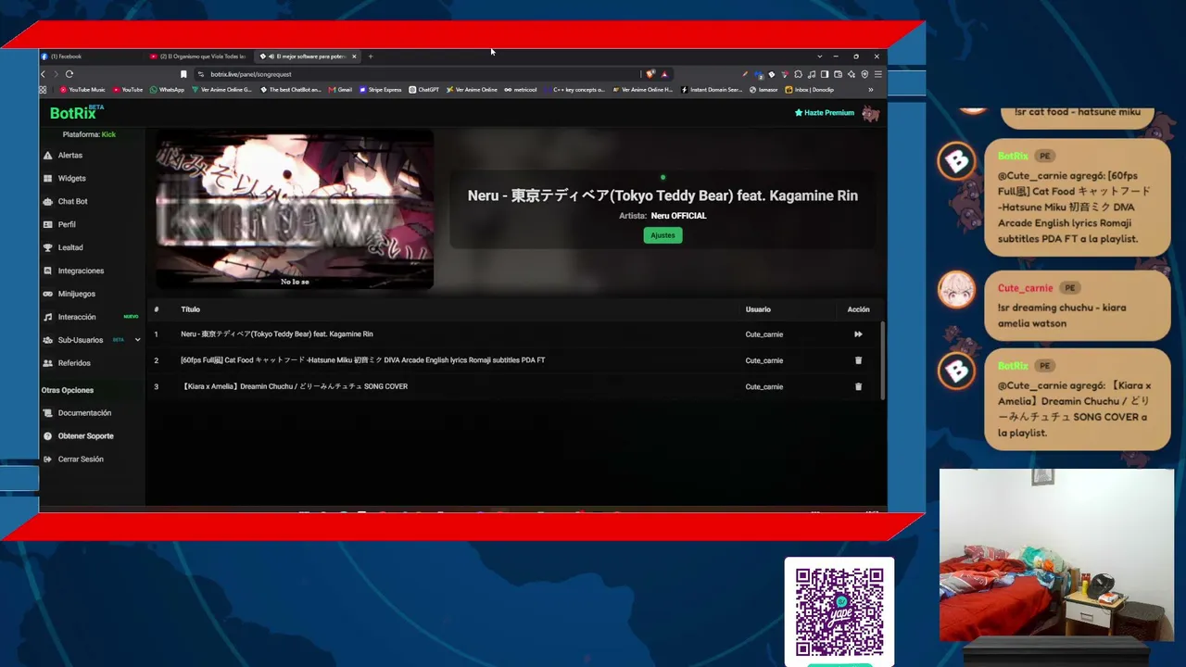Open the WhatsApp bookmark

[x=167, y=90]
